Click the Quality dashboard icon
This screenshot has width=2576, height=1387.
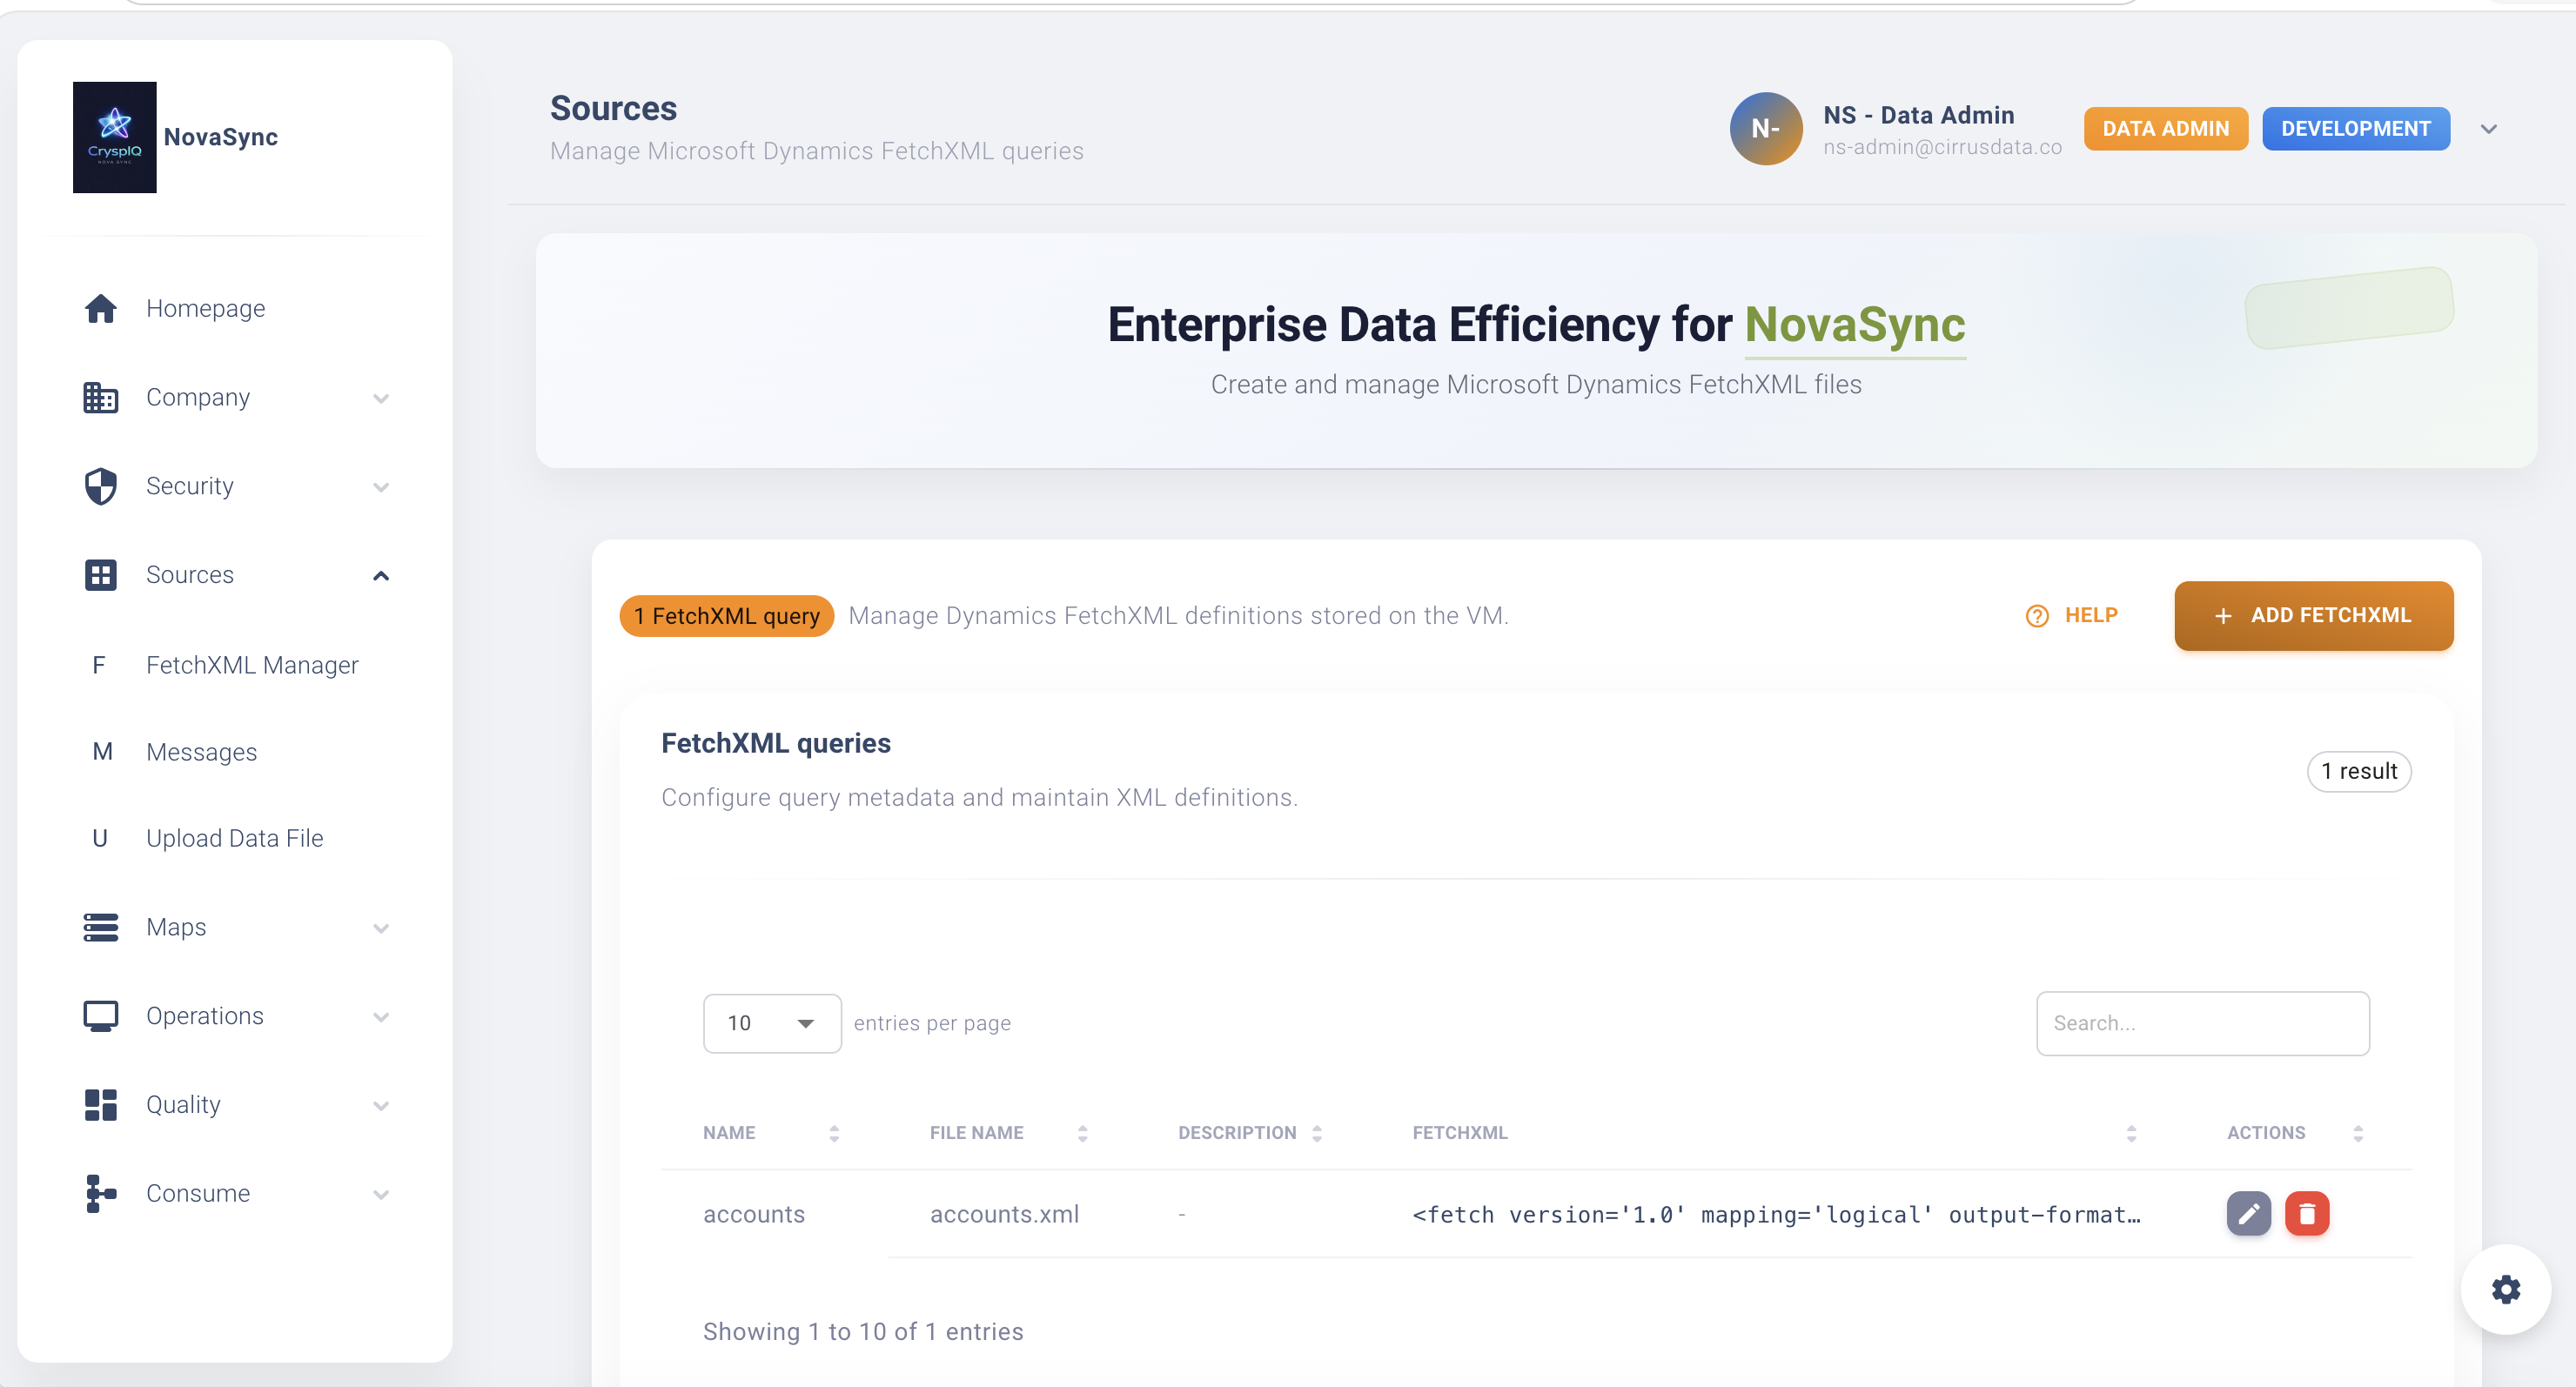[100, 1105]
